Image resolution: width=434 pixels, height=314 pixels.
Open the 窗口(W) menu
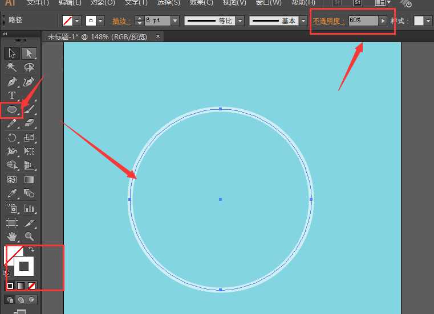[269, 3]
